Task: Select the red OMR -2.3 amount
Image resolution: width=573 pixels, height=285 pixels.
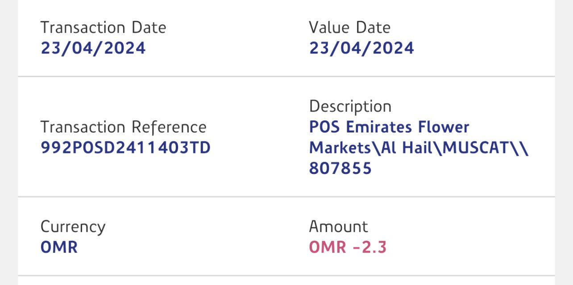Action: tap(348, 247)
